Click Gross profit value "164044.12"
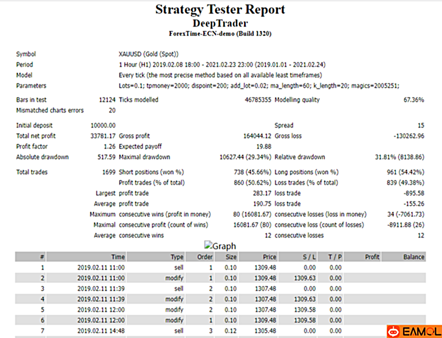This screenshot has height=338, width=442. (257, 136)
